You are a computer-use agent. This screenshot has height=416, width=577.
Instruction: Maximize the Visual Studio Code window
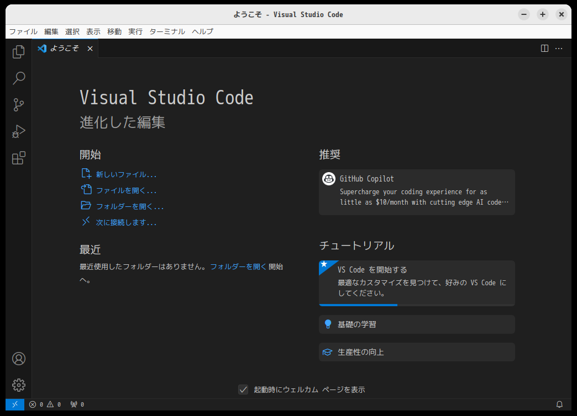[542, 14]
